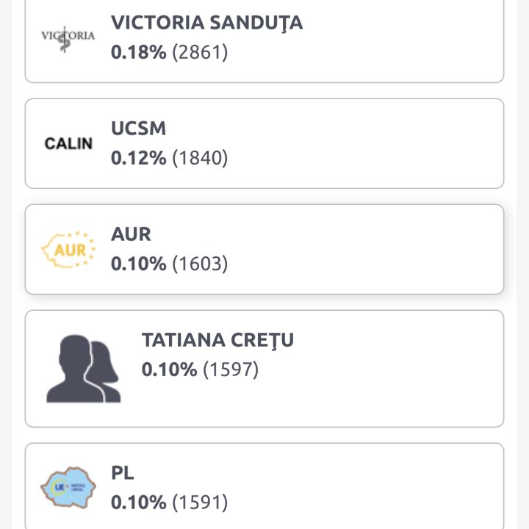Click the 0.10% result for PL
The height and width of the screenshot is (529, 529).
[138, 503]
